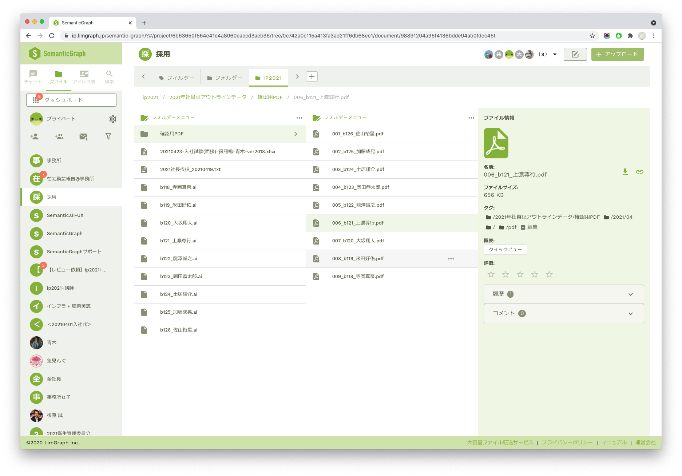This screenshot has height=476, width=682.
Task: Select the IP2021 tab
Action: click(269, 78)
